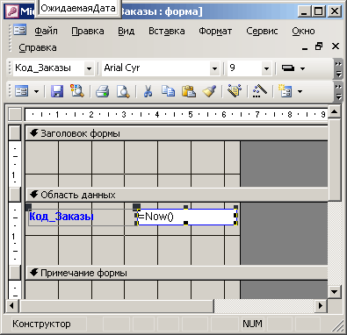Expand standard toolbar options chevron
Viewport: 347px width, 335px height.
338,91
